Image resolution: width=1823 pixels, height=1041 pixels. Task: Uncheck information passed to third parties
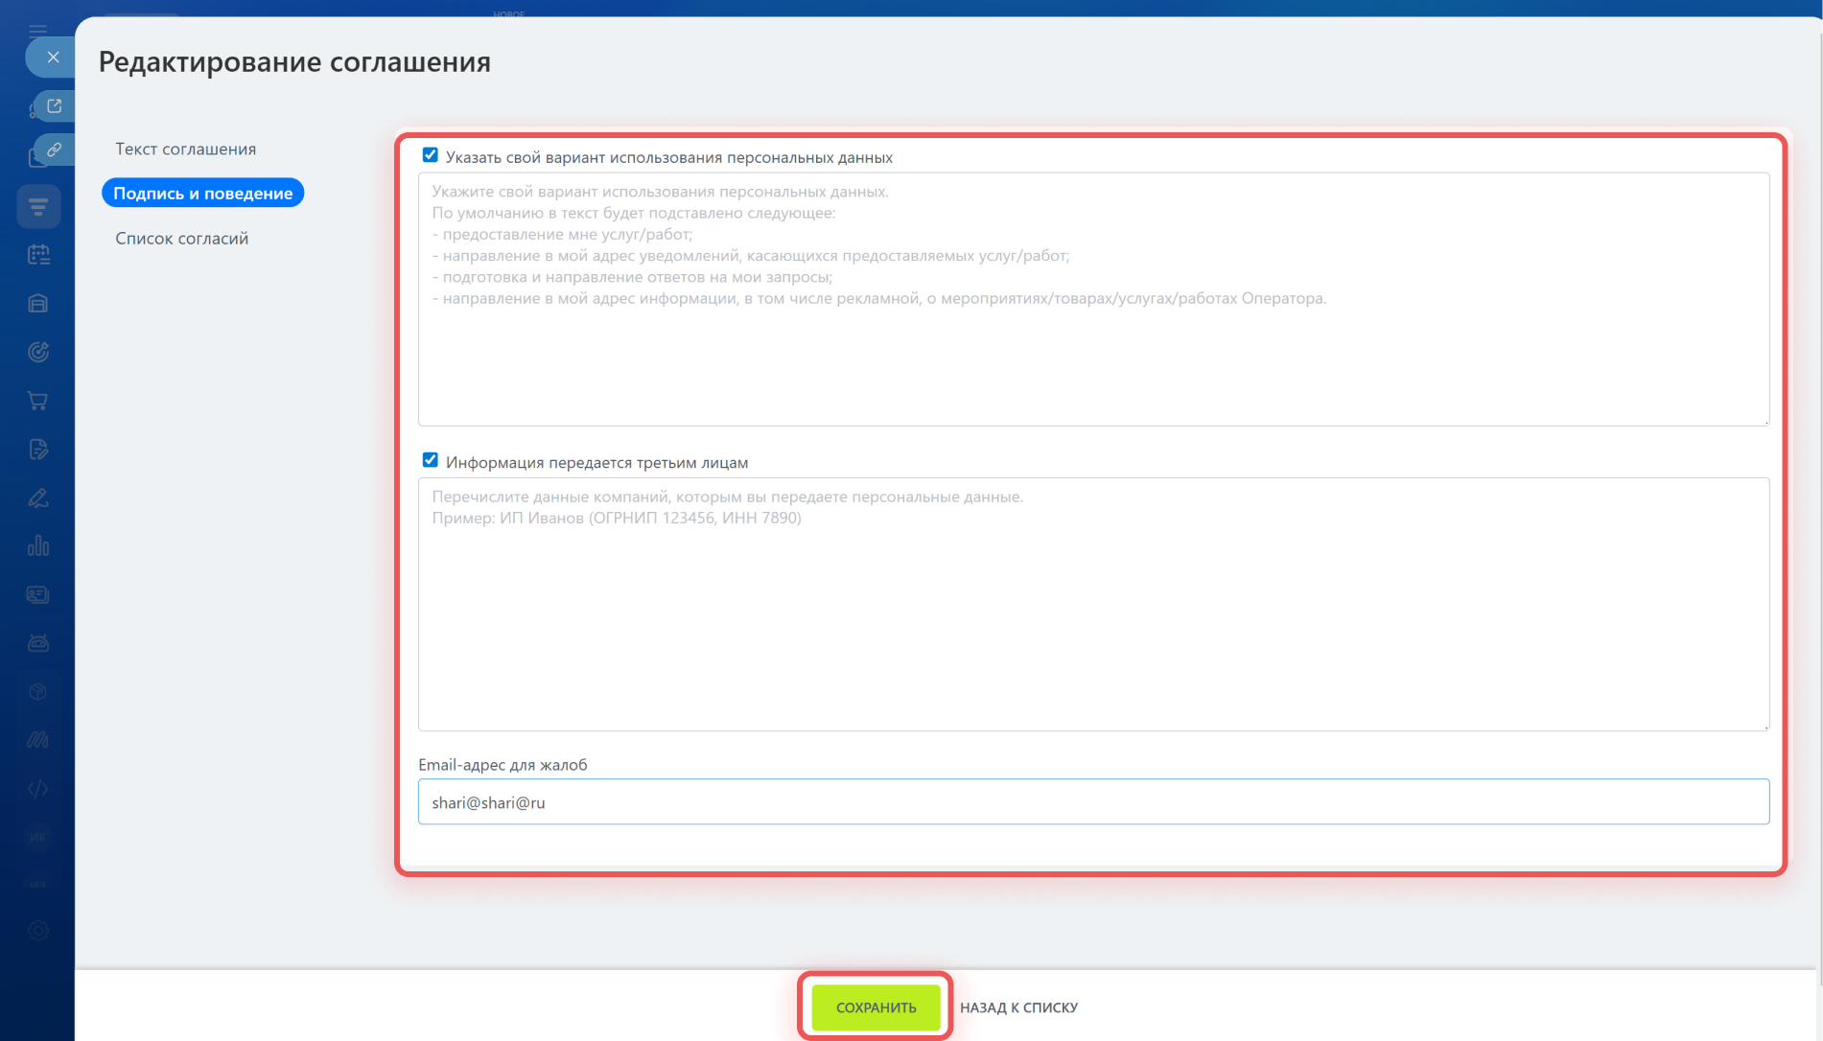(x=431, y=460)
